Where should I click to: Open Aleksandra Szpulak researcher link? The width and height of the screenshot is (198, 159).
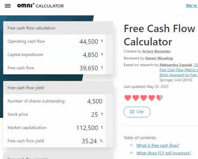pyautogui.click(x=176, y=65)
